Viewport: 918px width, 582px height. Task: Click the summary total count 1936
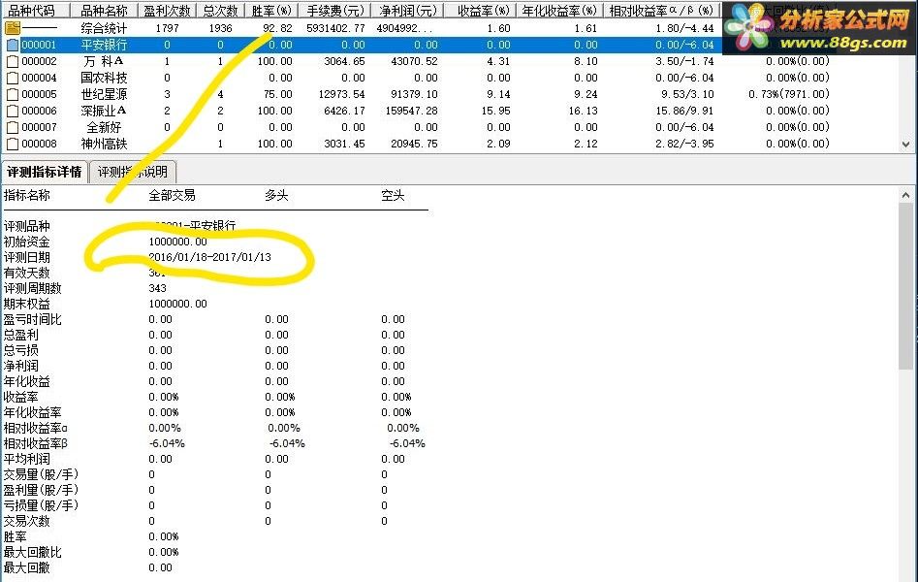coord(221,28)
